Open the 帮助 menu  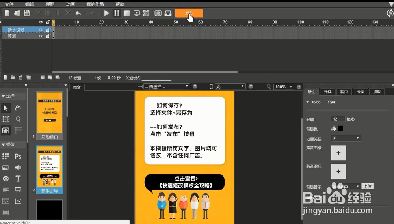pos(120,4)
